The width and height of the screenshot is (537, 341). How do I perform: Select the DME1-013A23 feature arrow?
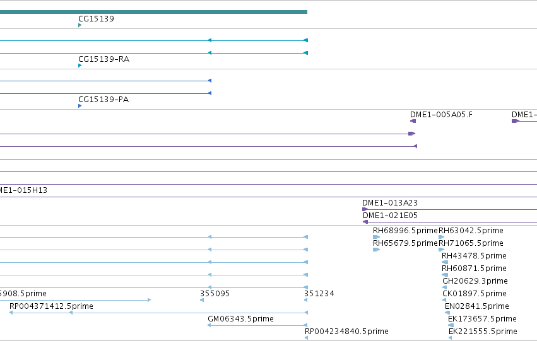365,209
